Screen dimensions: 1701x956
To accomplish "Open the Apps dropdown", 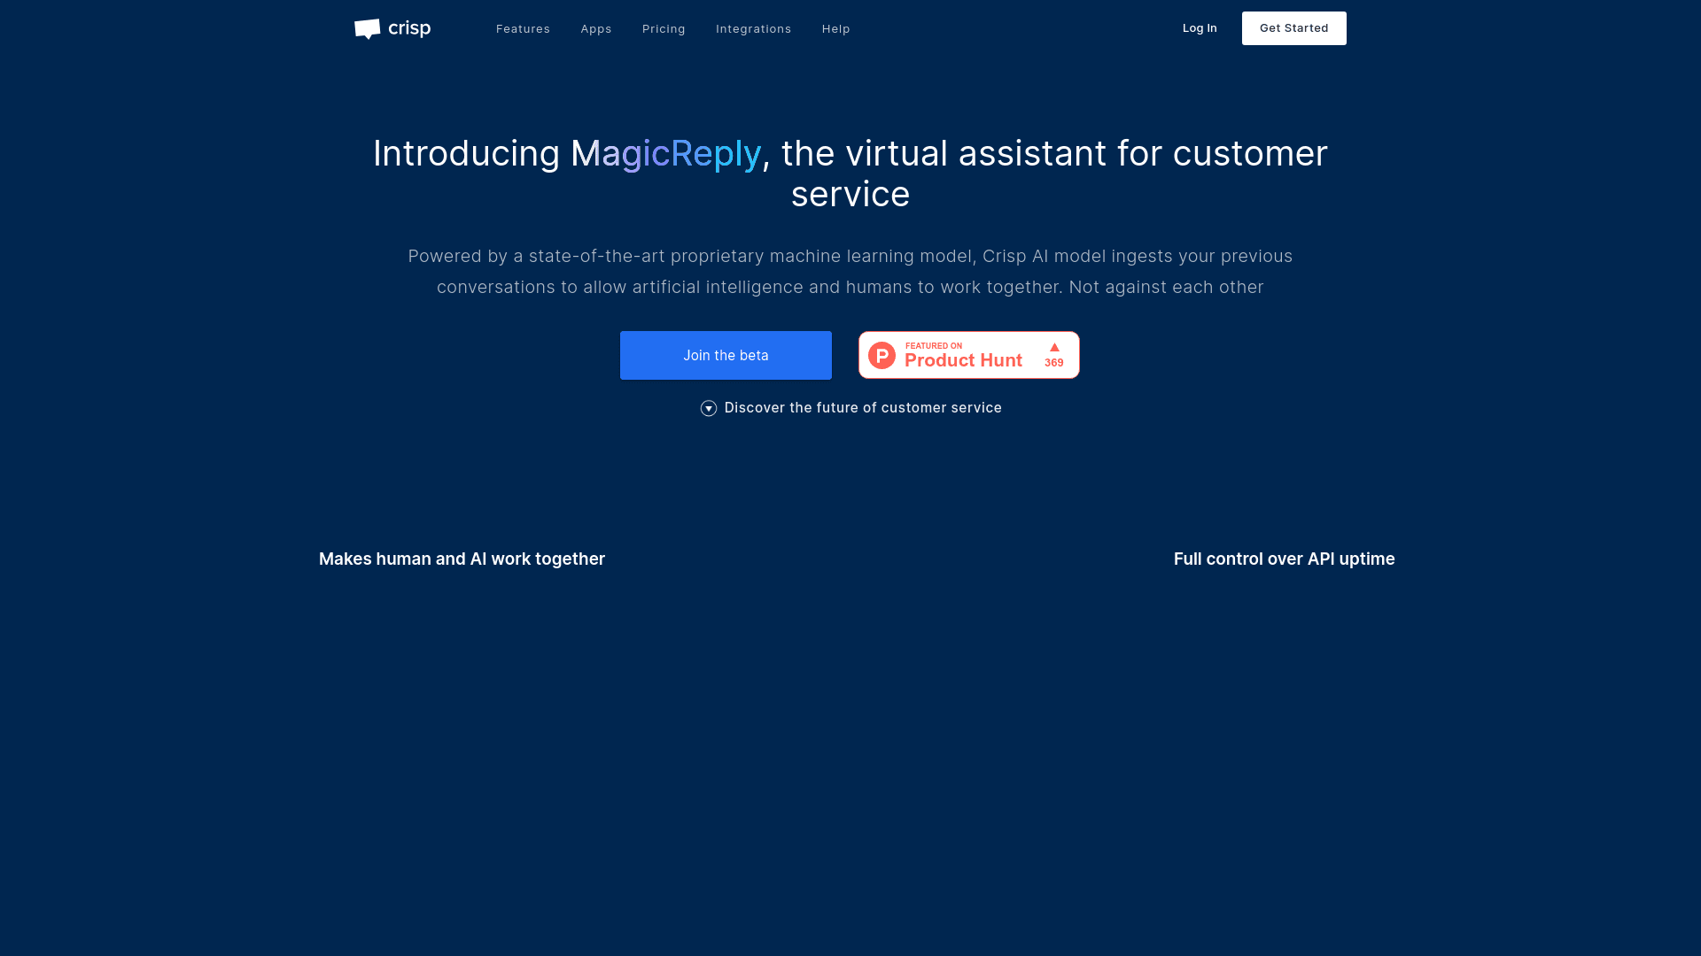I will click(595, 28).
